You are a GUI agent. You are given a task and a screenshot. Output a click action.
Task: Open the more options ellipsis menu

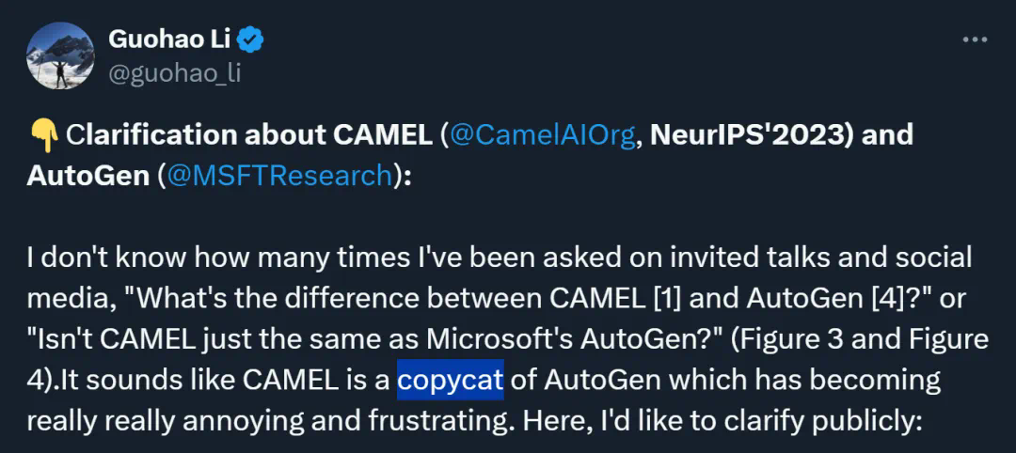point(974,40)
